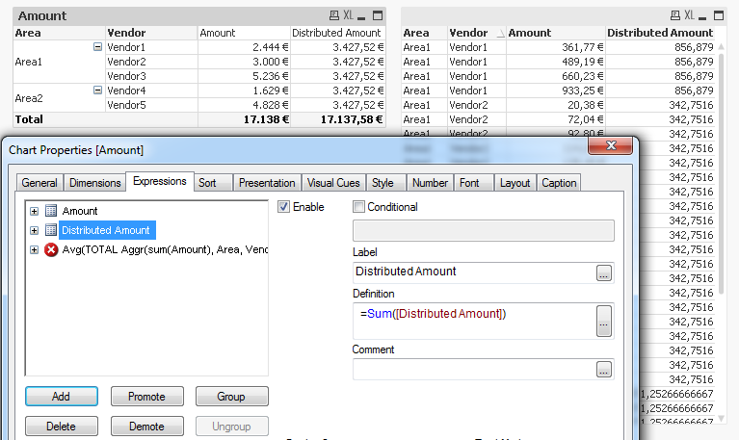Collapse Area2 in the pivot table
The image size is (739, 440).
[x=97, y=91]
